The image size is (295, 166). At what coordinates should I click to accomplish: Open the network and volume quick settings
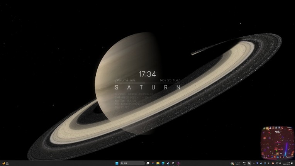tap(278, 163)
